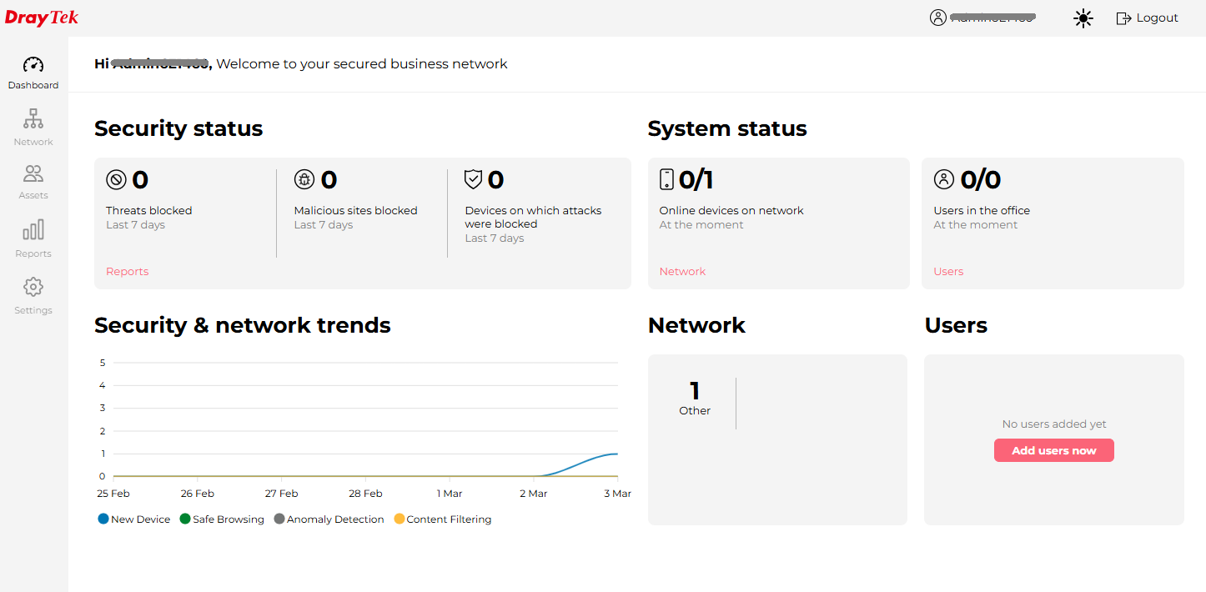Click the user profile avatar icon
1206x592 pixels.
(x=938, y=18)
